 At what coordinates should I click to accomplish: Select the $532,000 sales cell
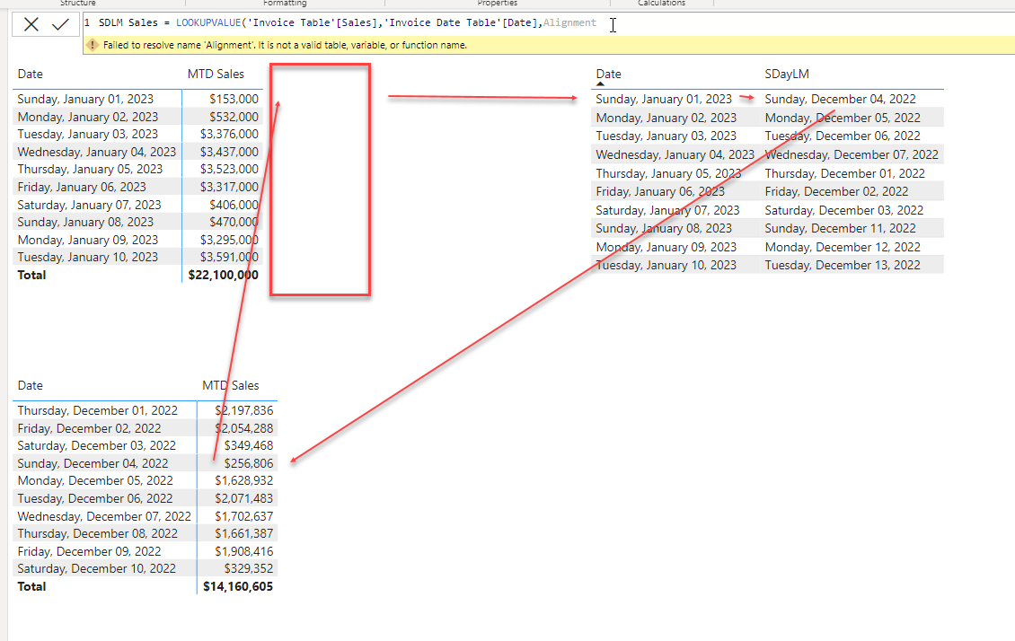(234, 117)
